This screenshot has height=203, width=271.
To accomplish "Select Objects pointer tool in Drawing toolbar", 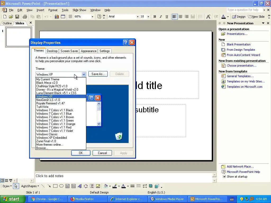I will coord(16,186).
